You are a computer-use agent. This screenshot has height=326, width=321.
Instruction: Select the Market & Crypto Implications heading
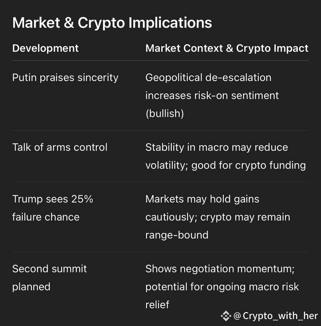(x=112, y=23)
